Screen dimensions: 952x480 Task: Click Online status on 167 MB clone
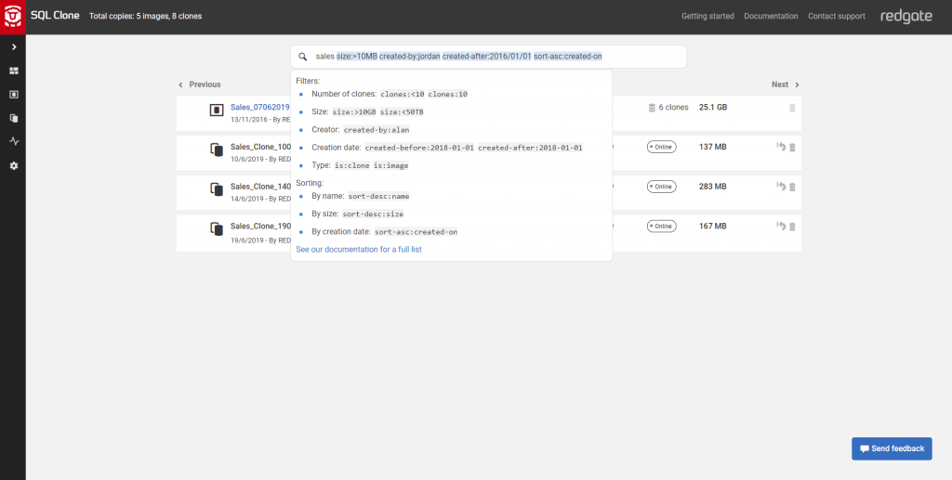coord(662,226)
